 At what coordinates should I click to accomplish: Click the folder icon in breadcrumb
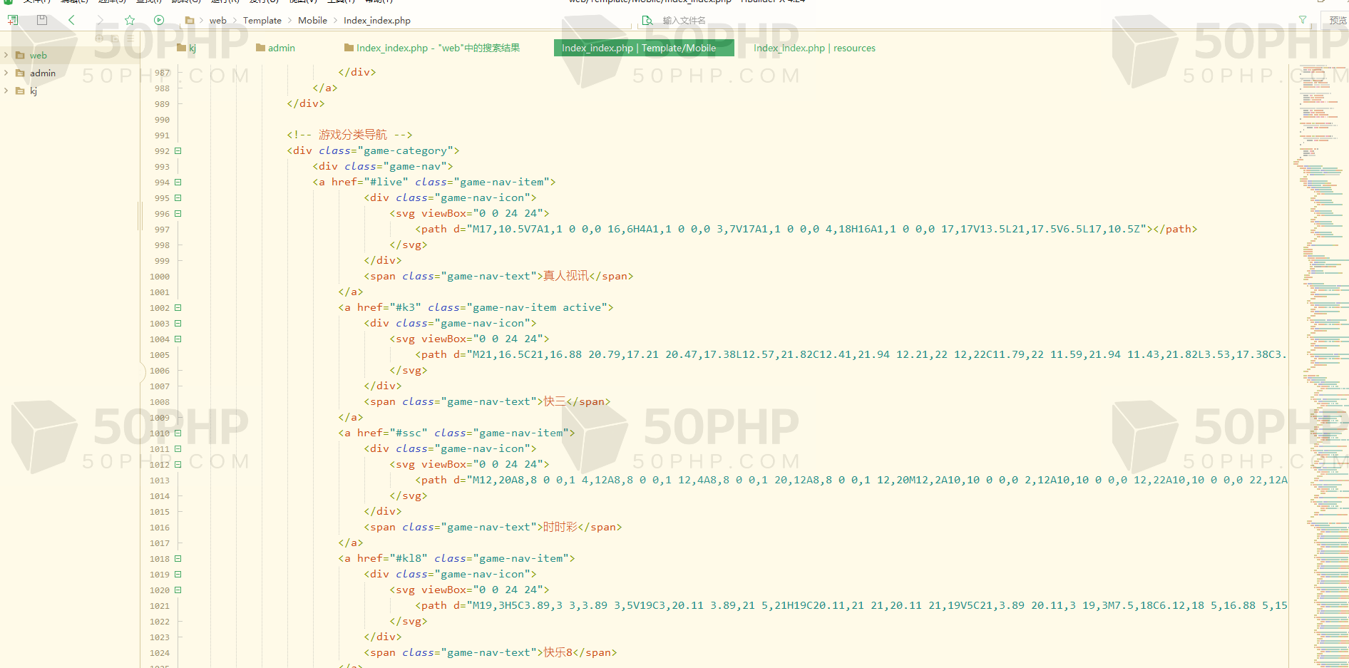[x=190, y=21]
